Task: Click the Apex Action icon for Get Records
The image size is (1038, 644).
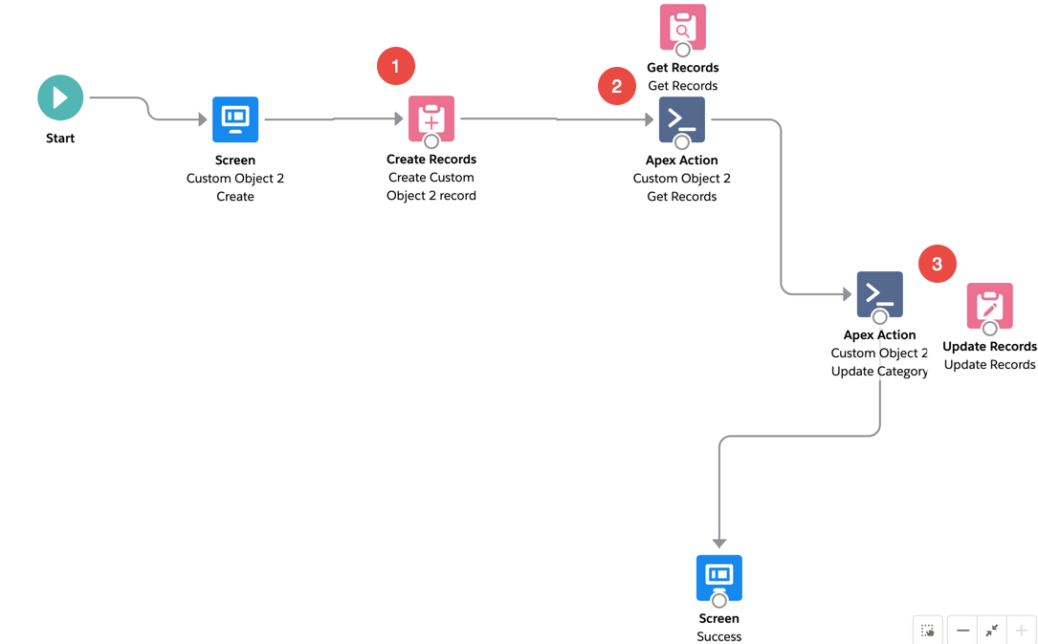Action: pyautogui.click(x=682, y=118)
